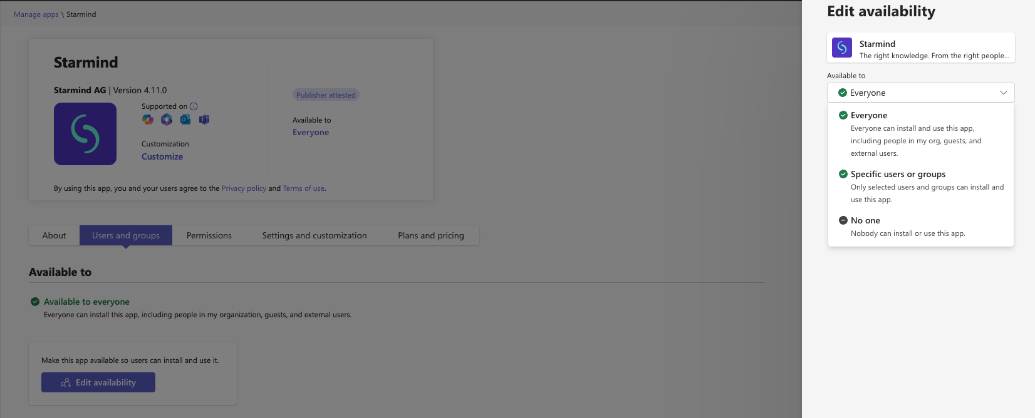Image resolution: width=1035 pixels, height=418 pixels.
Task: Open the Terms of use link
Action: 304,188
